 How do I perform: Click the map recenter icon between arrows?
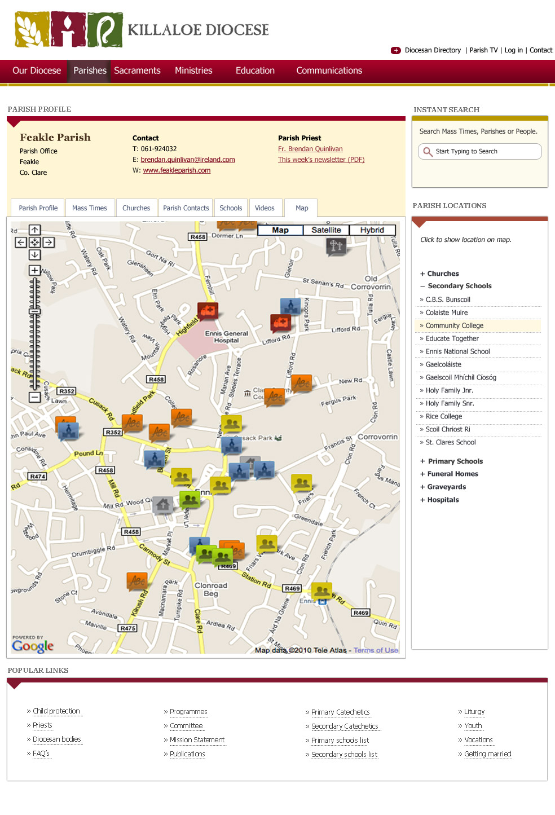(34, 243)
